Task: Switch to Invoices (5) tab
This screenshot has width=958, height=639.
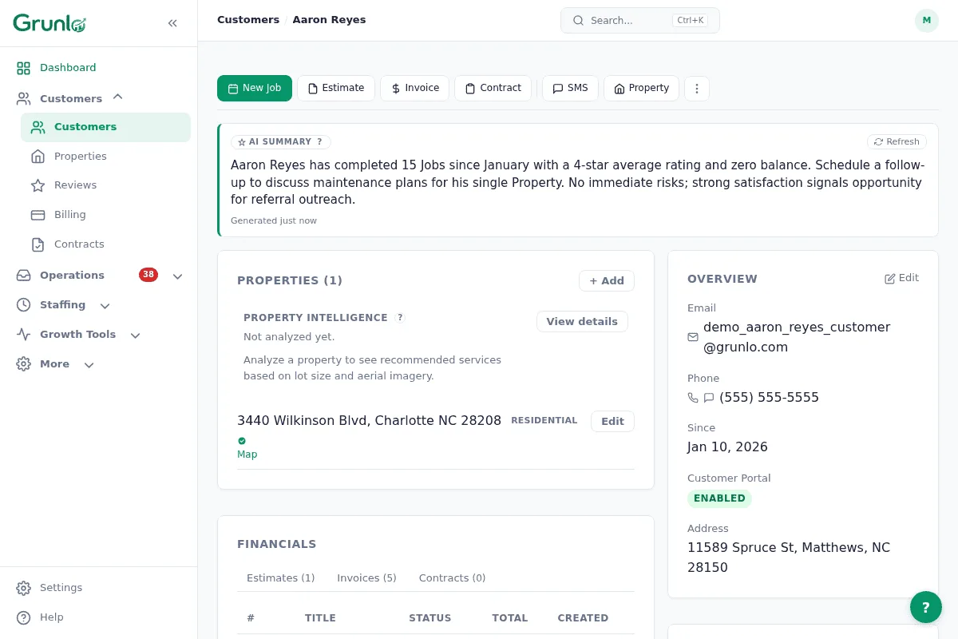Action: (366, 577)
